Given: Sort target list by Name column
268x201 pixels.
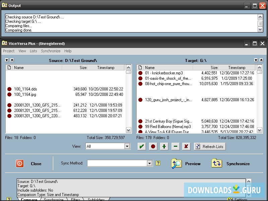Looking at the screenshot, I should [169, 68].
